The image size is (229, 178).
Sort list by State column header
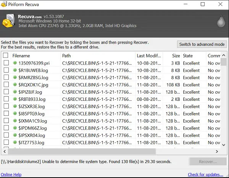194,56
